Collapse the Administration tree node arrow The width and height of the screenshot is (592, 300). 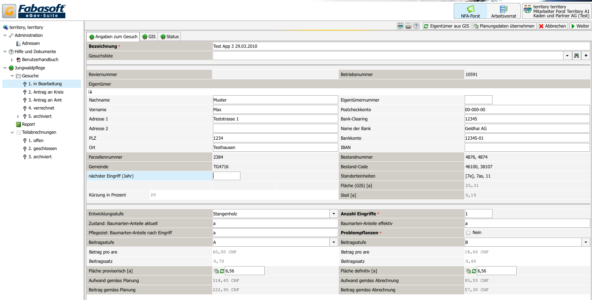pyautogui.click(x=5, y=36)
